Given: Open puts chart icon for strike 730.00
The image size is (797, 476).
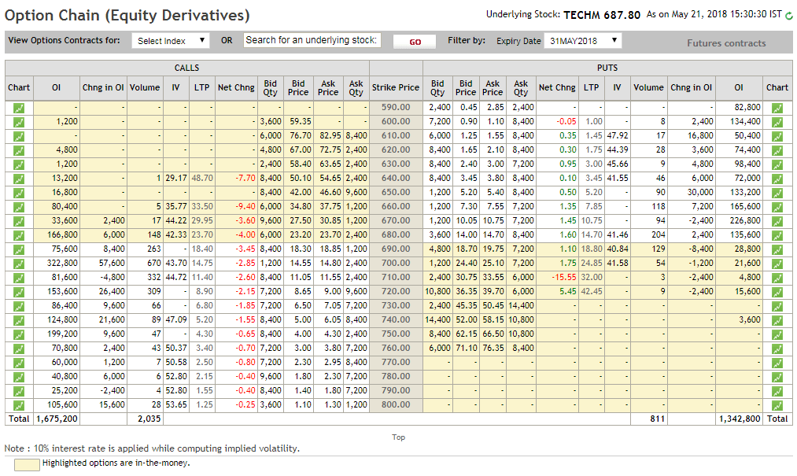Looking at the screenshot, I should click(x=777, y=306).
